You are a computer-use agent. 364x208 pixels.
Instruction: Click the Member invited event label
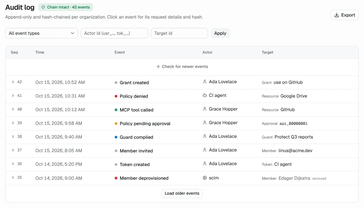136,151
